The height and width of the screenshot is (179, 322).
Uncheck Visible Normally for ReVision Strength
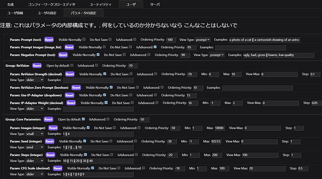pyautogui.click(x=105, y=74)
